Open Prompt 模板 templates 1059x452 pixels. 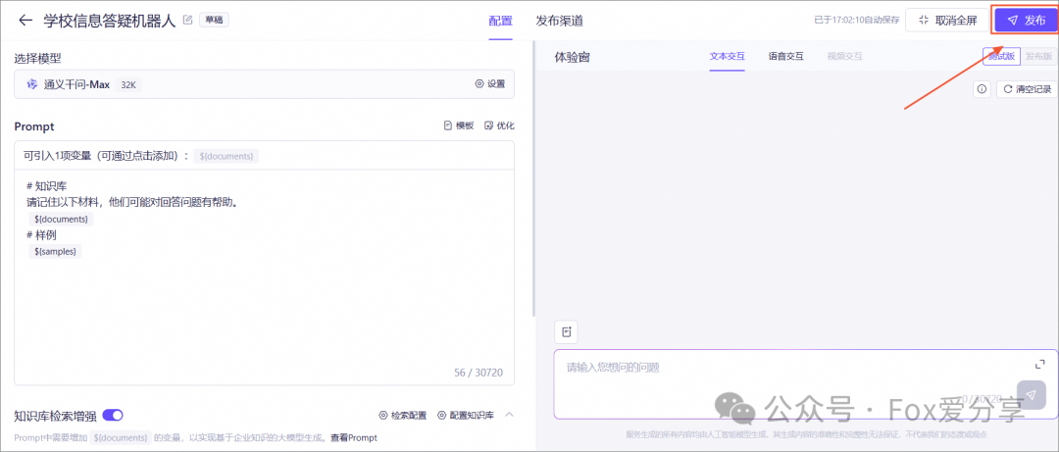459,126
